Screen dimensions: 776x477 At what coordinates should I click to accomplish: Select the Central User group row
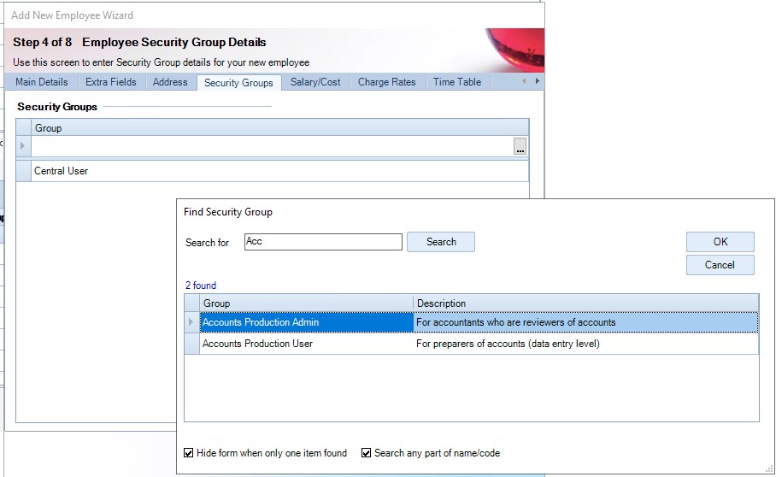pos(273,171)
